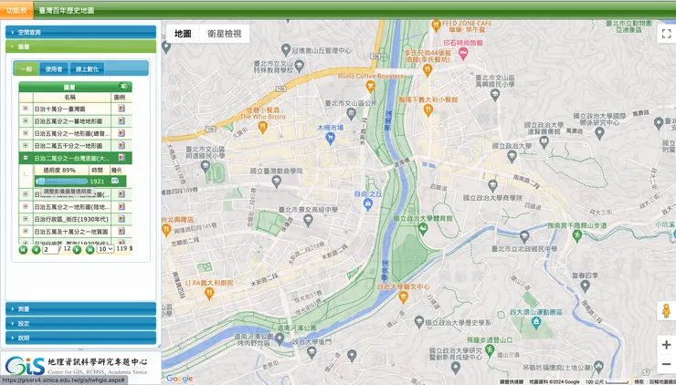Viewport: 676px width, 385px height.
Task: Go to the first page of layers
Action: point(23,249)
